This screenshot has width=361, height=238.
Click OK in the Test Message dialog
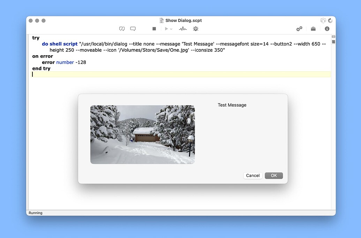tap(273, 175)
